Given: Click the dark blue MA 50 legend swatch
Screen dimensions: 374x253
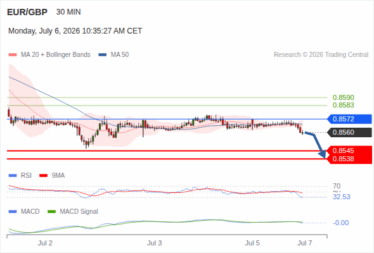Looking at the screenshot, I should [103, 55].
